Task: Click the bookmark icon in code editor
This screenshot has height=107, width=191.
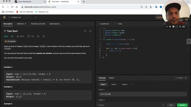Action: point(164,24)
